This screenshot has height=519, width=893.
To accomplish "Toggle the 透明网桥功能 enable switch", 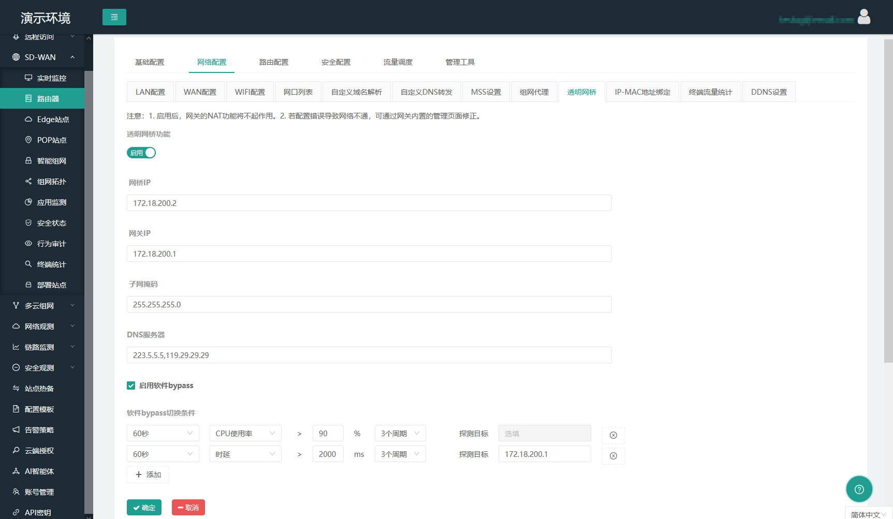I will (x=141, y=153).
